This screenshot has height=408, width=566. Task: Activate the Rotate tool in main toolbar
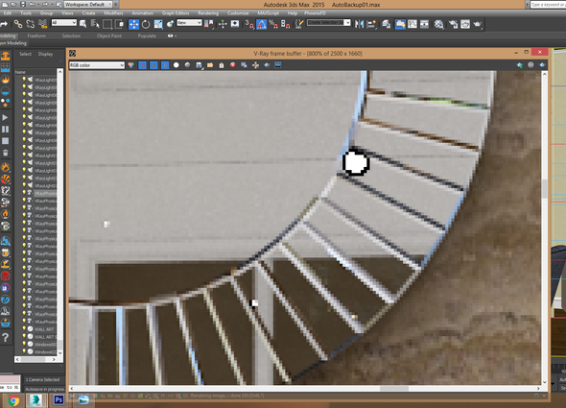tap(146, 24)
